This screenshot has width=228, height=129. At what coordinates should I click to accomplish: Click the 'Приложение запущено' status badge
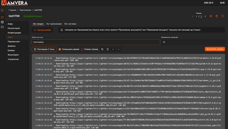coord(33,16)
